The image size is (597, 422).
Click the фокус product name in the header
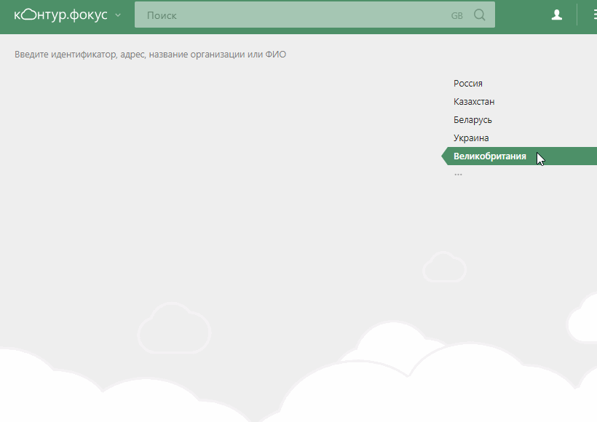tap(89, 15)
